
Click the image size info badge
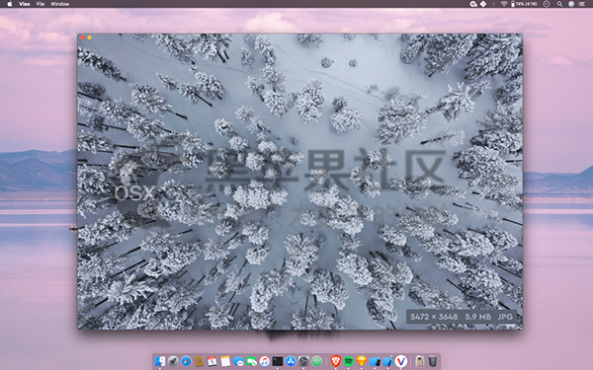[x=462, y=317]
